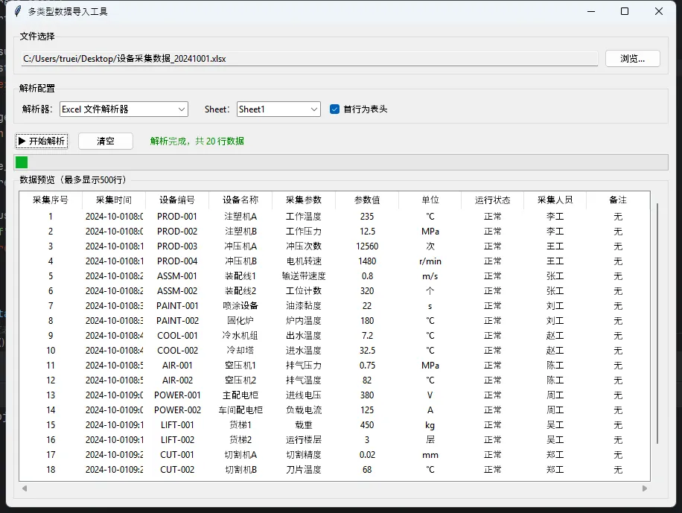Uncheck the 首行为表头 checkbox
This screenshot has height=513, width=682.
tap(335, 109)
